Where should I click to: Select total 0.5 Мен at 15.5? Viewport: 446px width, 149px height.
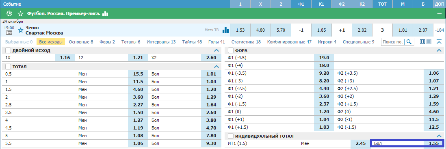pyautogui.click(x=138, y=73)
